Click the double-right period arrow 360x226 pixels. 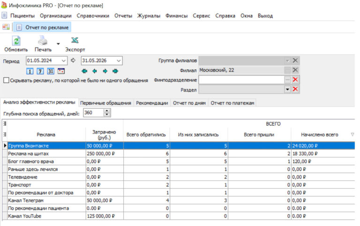tap(115, 71)
